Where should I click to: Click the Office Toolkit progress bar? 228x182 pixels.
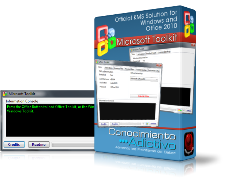(x=131, y=124)
